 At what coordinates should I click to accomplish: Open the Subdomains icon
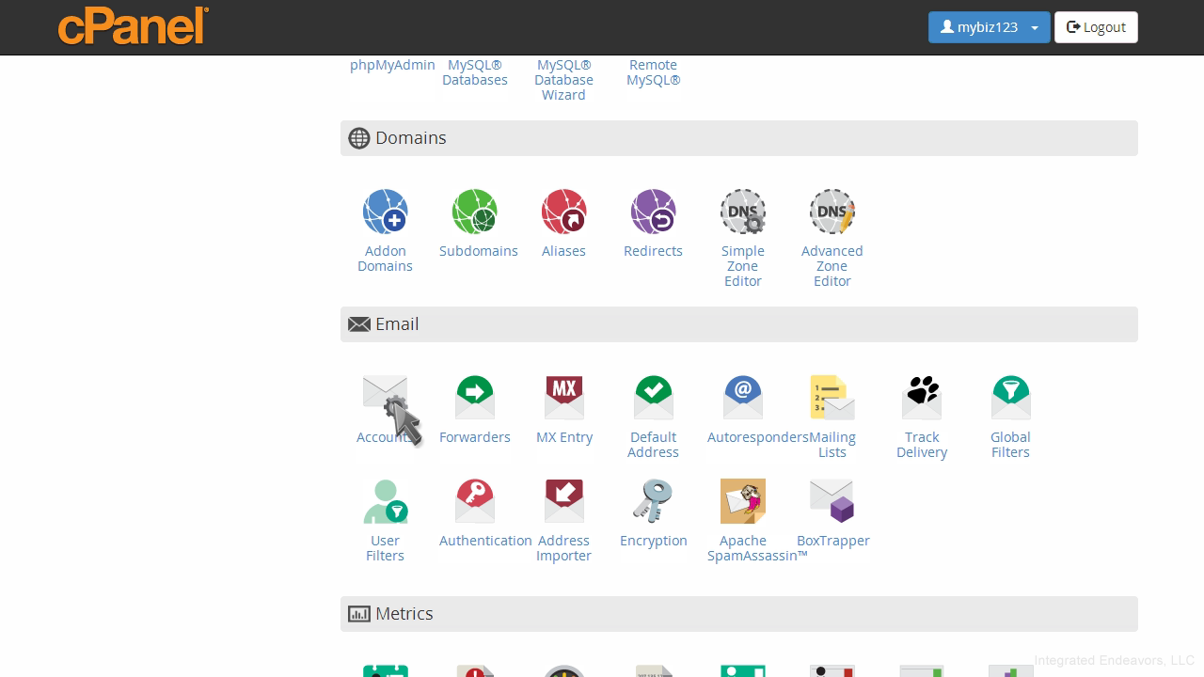[475, 212]
